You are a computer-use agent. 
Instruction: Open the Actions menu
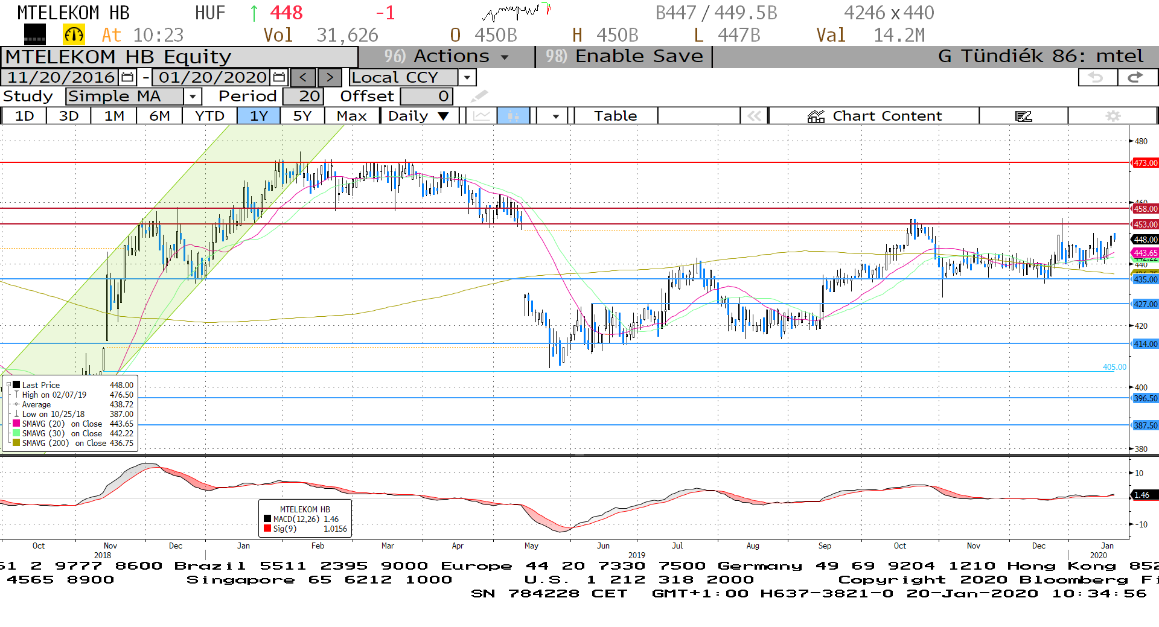coord(447,56)
